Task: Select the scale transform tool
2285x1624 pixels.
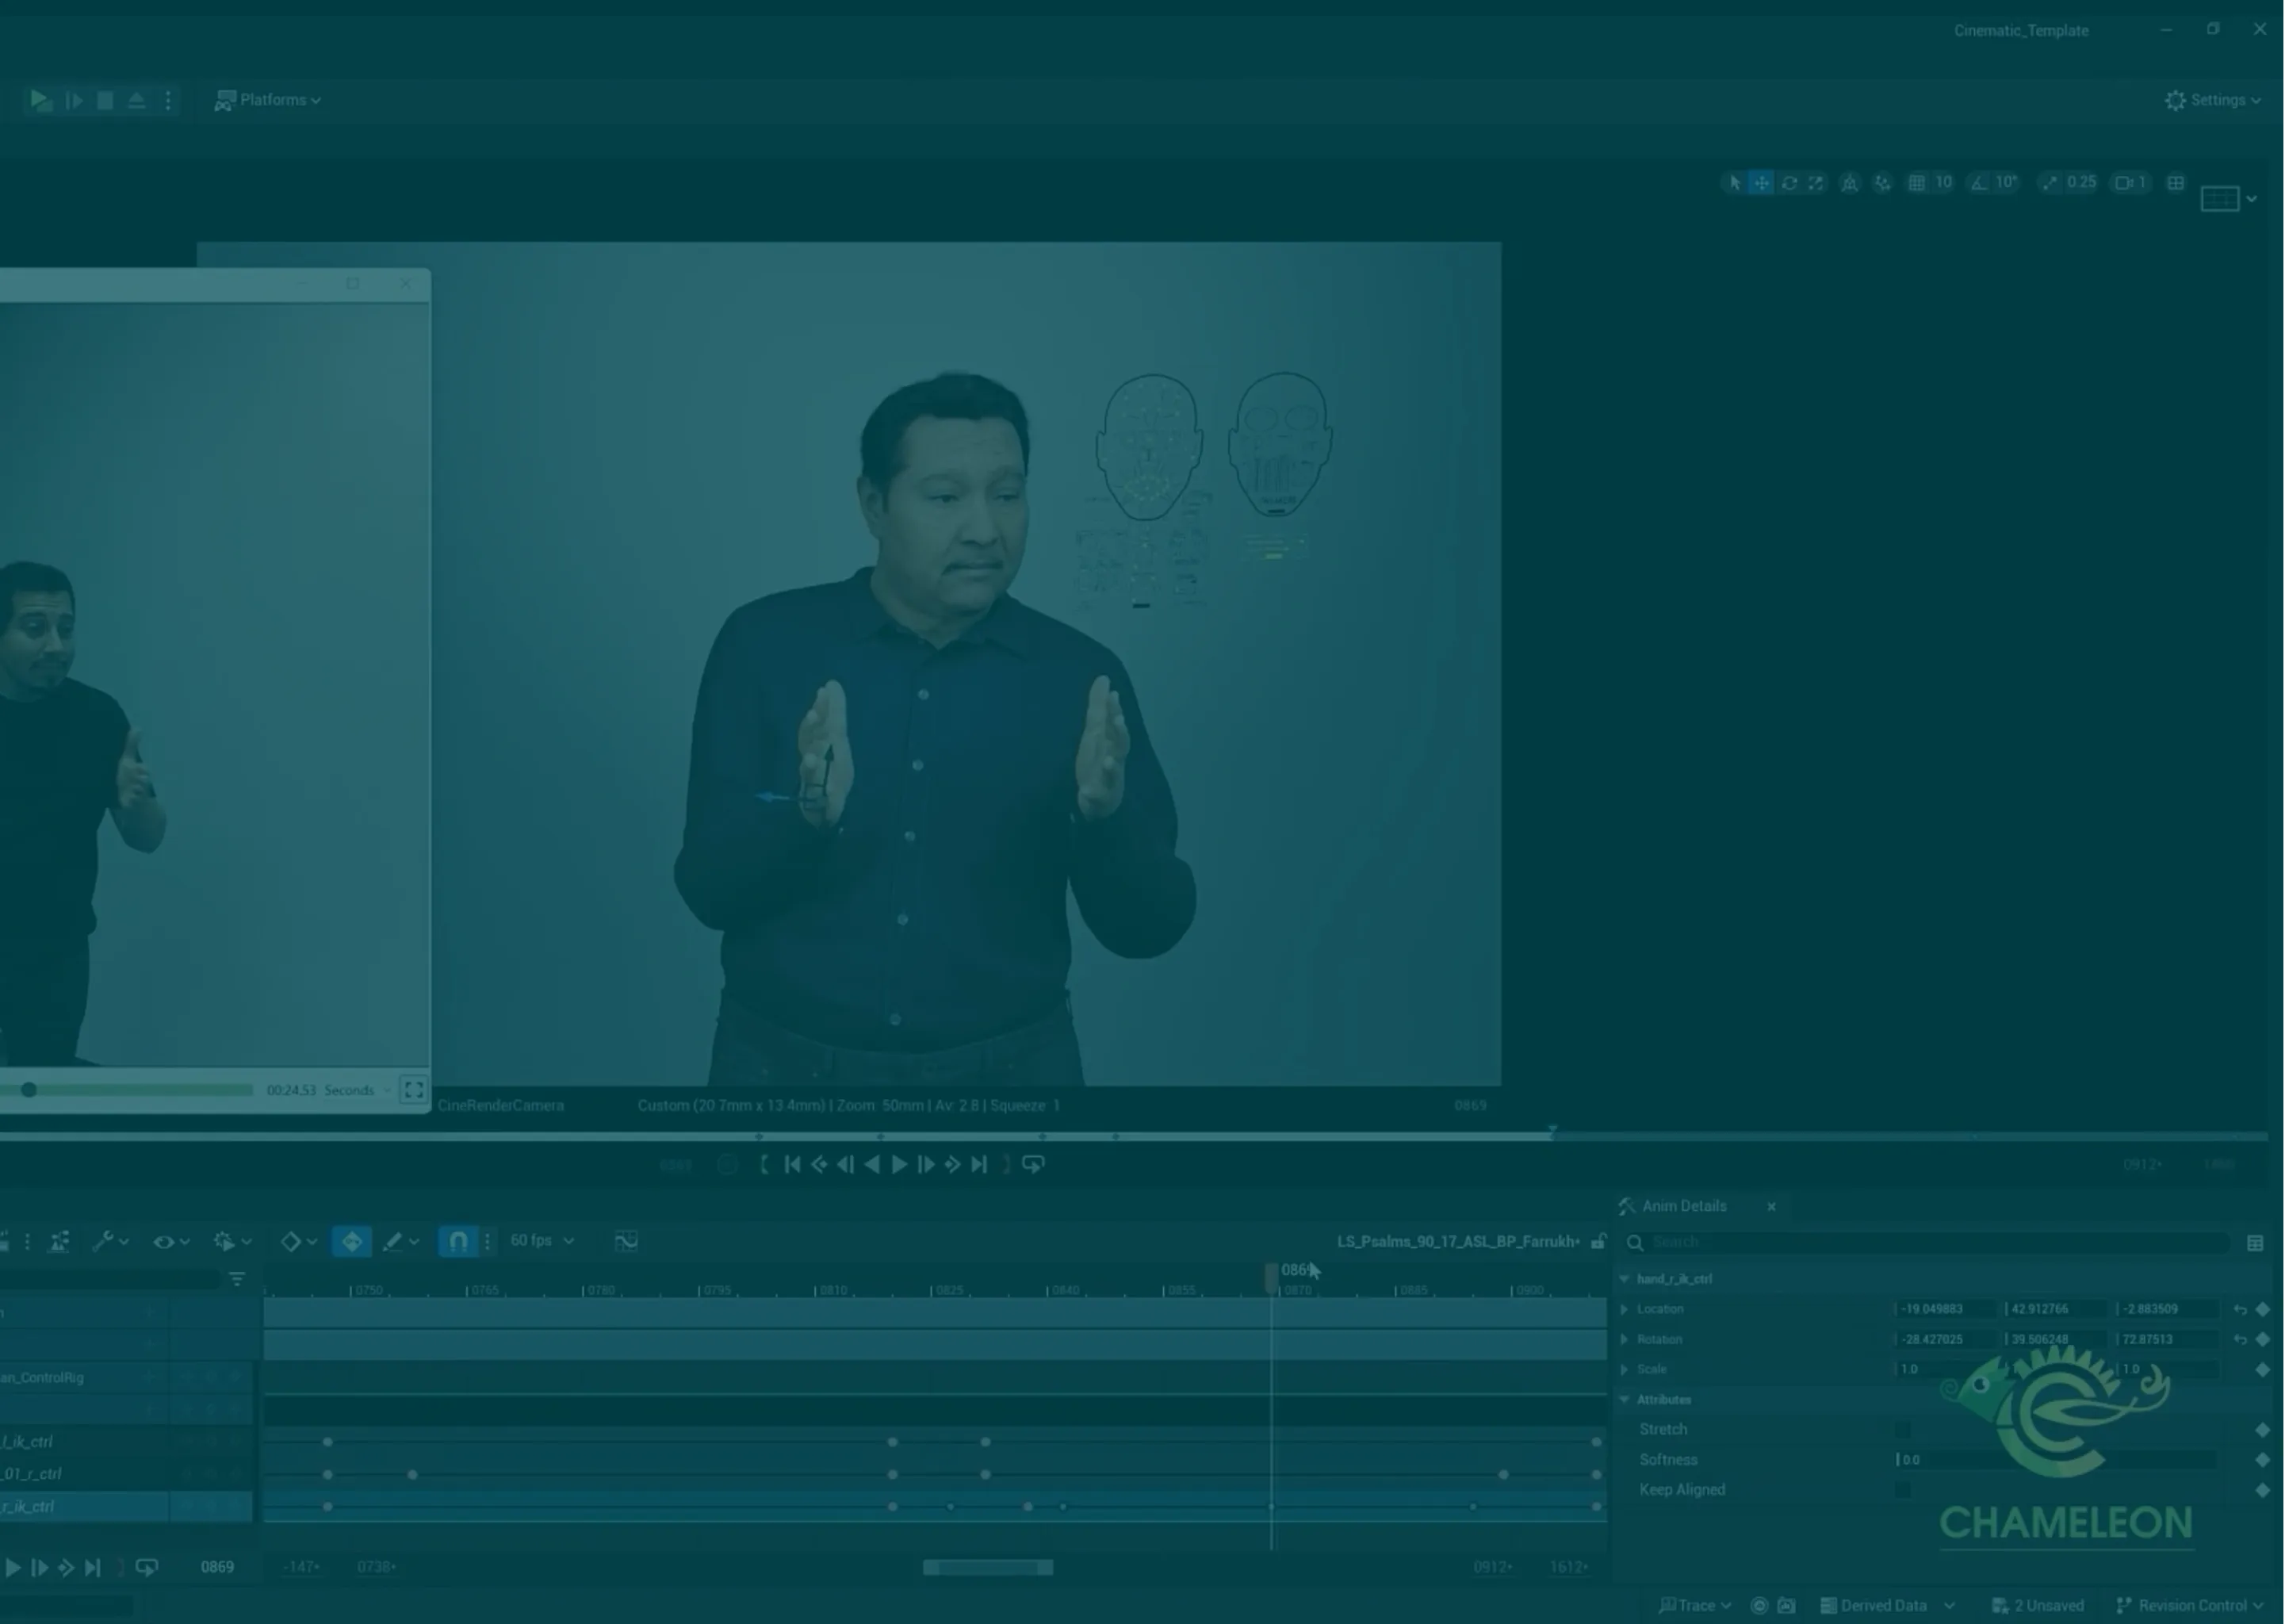Action: pos(1816,183)
